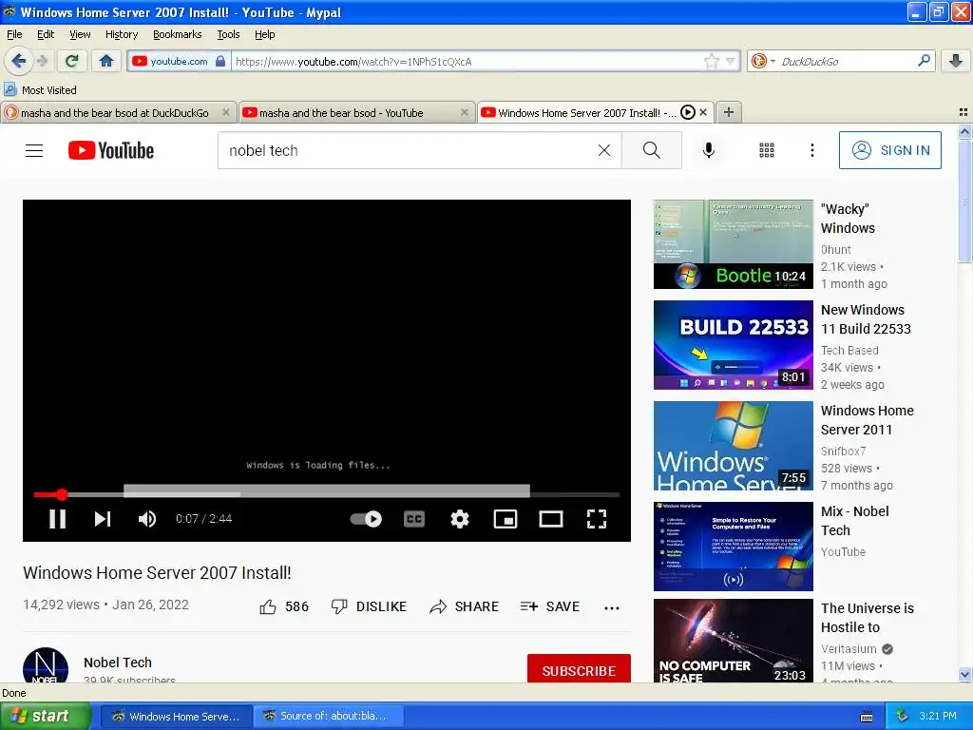The width and height of the screenshot is (973, 730).
Task: Switch to the DuckDuckGo masha and the bear tab
Action: point(115,112)
